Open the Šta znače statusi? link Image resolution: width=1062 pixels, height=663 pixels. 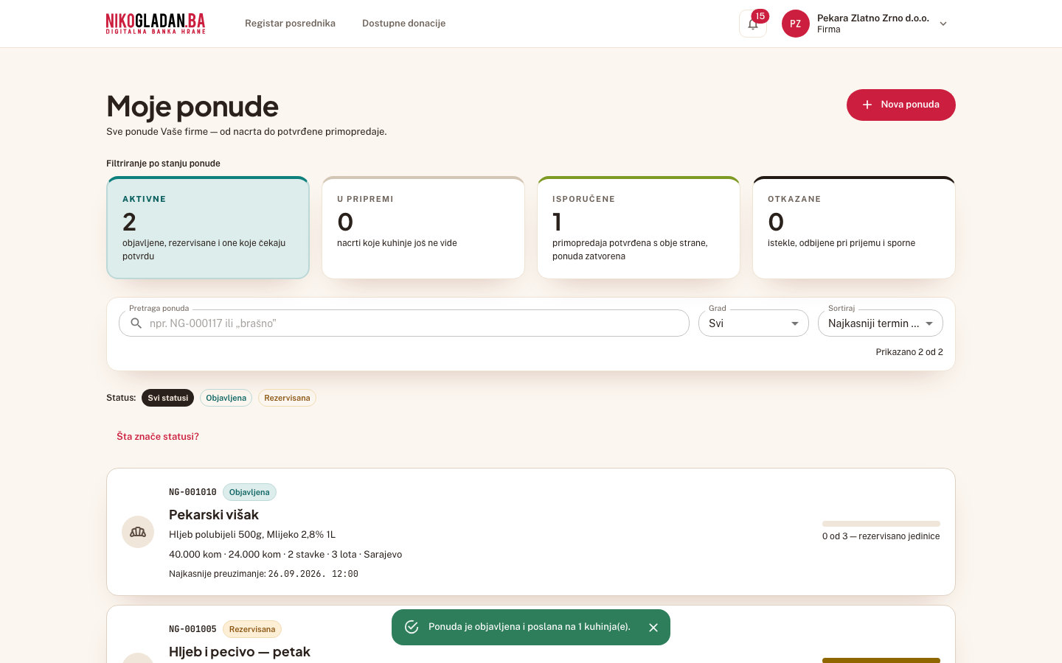coord(158,437)
